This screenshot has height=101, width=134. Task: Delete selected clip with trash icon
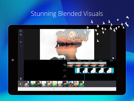21,79
